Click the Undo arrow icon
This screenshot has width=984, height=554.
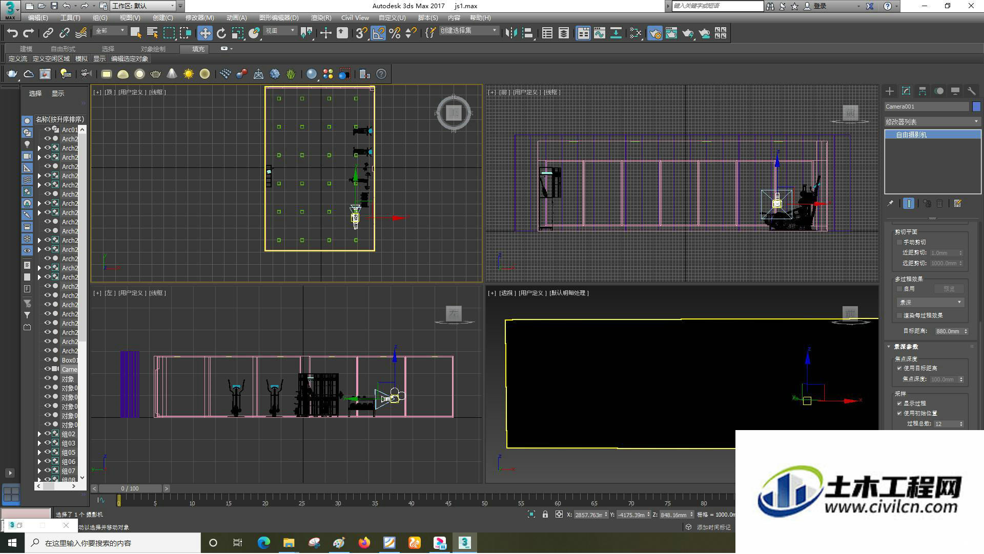point(12,33)
